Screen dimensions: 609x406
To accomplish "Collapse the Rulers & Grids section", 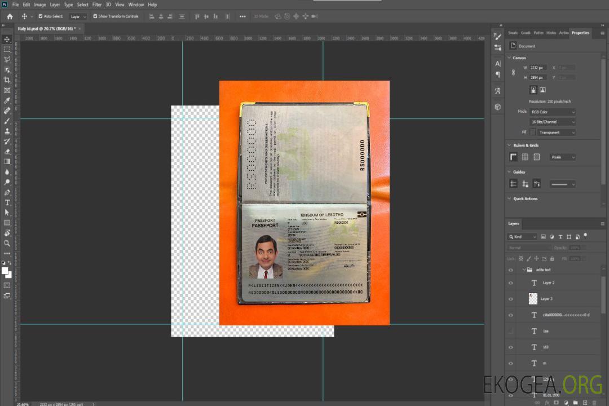I will coord(509,145).
